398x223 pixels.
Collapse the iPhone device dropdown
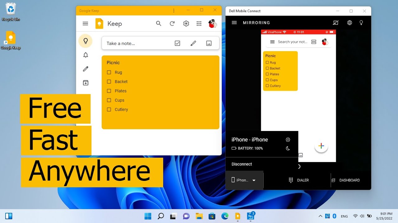[x=254, y=180]
